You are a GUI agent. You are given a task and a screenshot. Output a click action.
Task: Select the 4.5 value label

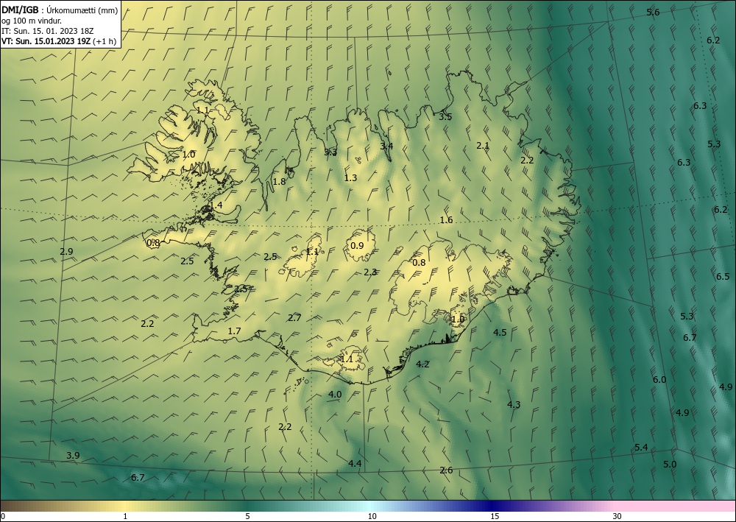coord(500,332)
